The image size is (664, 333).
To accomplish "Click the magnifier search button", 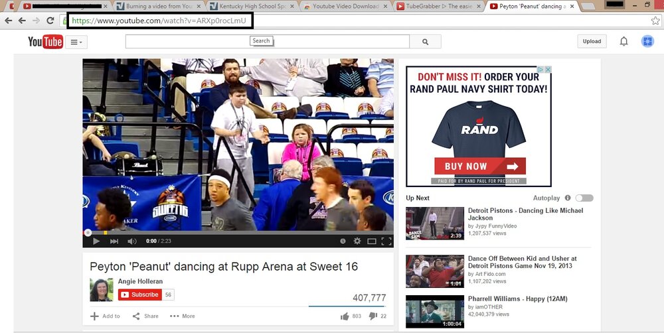I will click(425, 42).
